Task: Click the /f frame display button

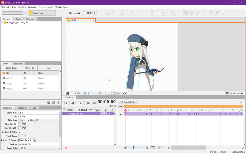Action: click(112, 110)
